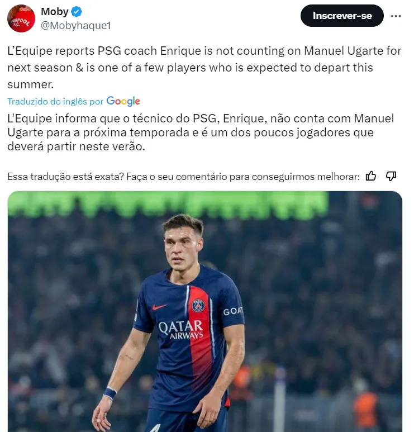This screenshot has height=432, width=414.
Task: Like the translation with thumbs up
Action: click(371, 177)
